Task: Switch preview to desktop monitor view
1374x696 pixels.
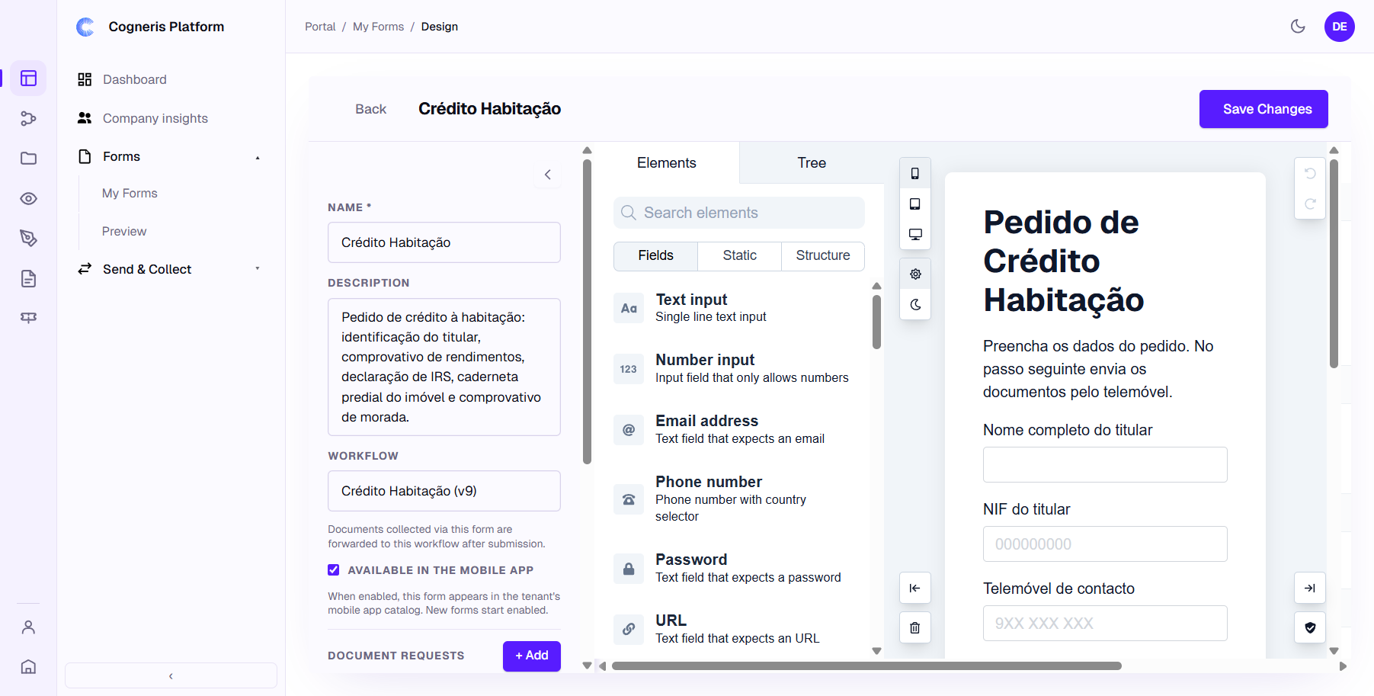Action: point(915,235)
